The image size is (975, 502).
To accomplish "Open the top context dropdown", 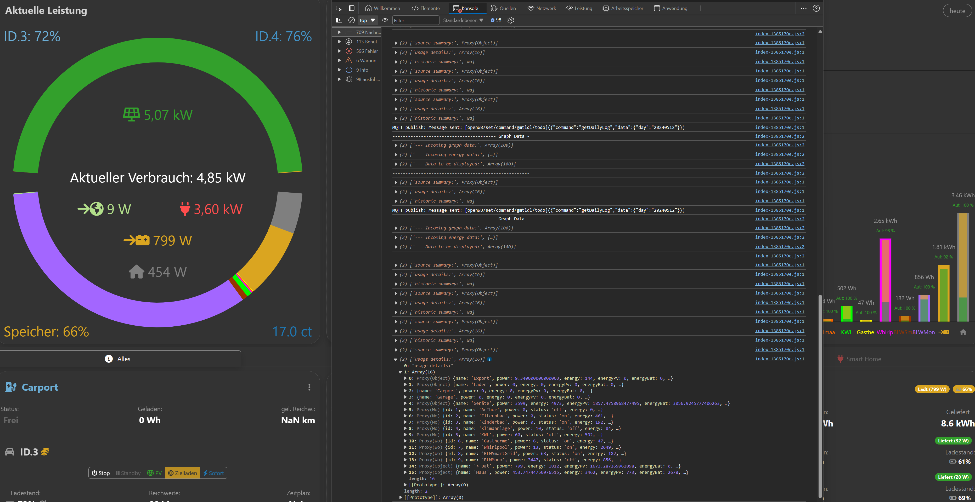I will coord(367,20).
